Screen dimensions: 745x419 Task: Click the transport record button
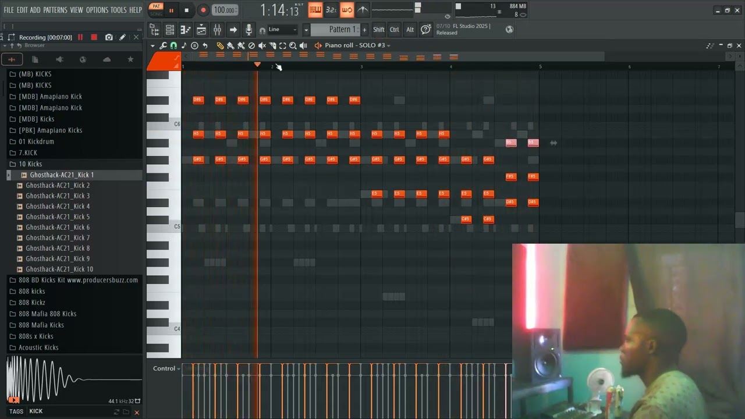click(x=203, y=10)
